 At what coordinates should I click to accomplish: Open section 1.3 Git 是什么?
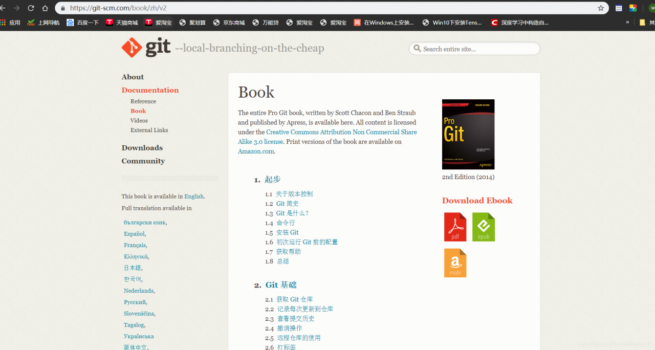(x=292, y=213)
